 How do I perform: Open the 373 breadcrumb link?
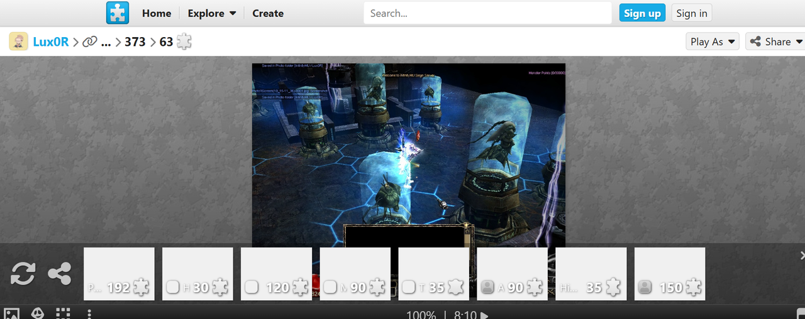pyautogui.click(x=135, y=42)
